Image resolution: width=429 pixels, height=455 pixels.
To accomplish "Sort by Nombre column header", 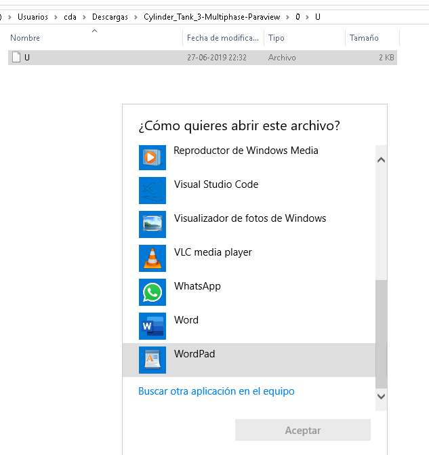I will point(25,38).
